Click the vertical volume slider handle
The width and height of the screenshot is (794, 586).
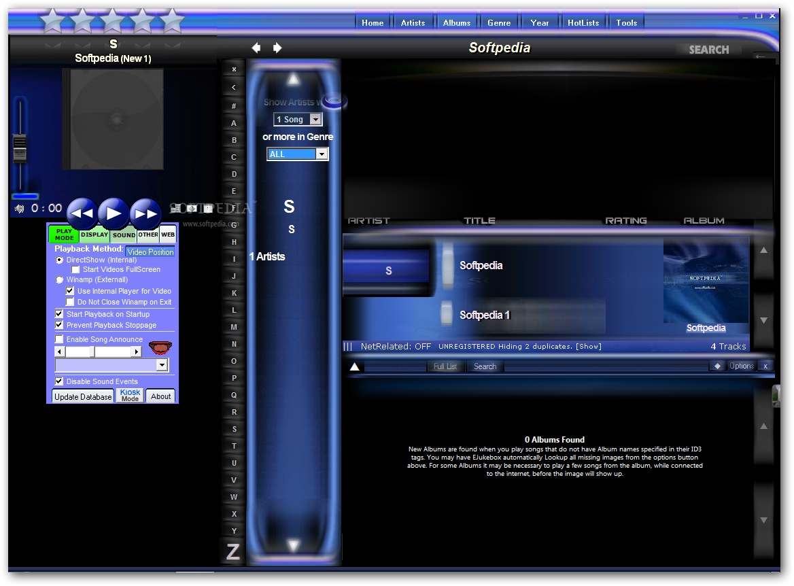(x=19, y=148)
